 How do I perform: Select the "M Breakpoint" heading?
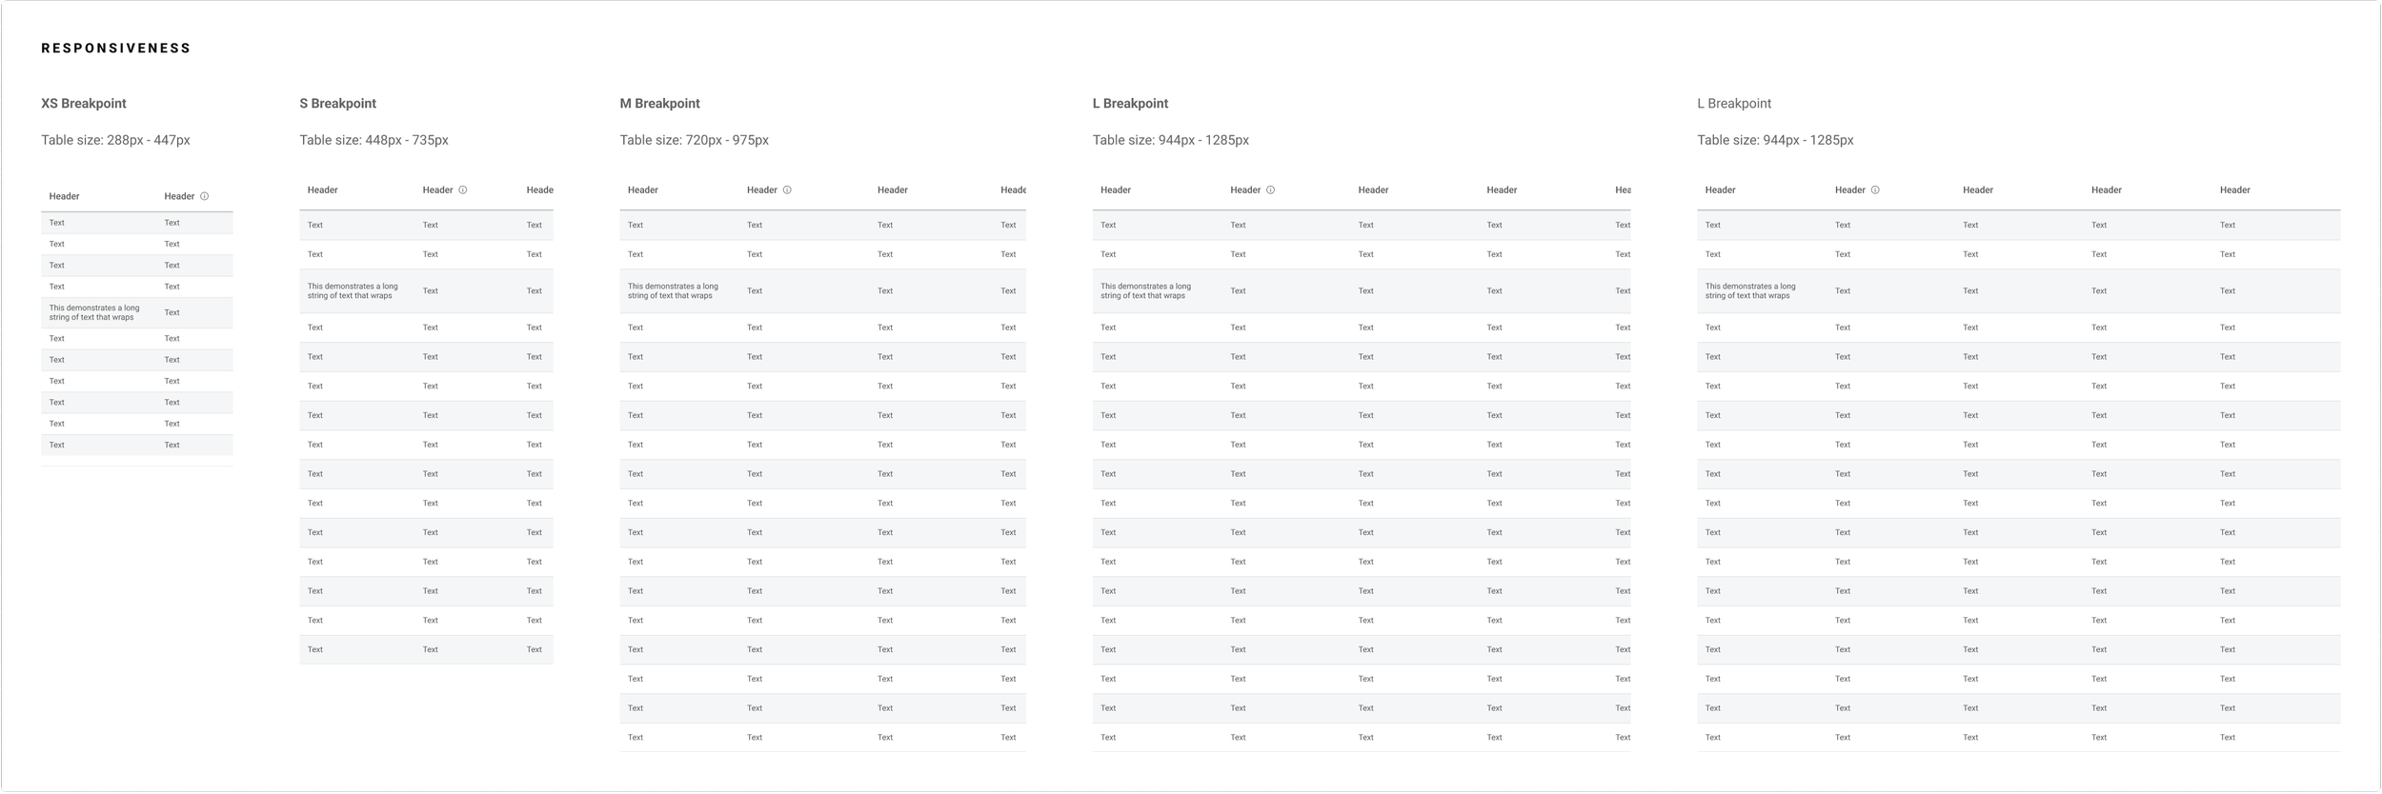point(659,104)
